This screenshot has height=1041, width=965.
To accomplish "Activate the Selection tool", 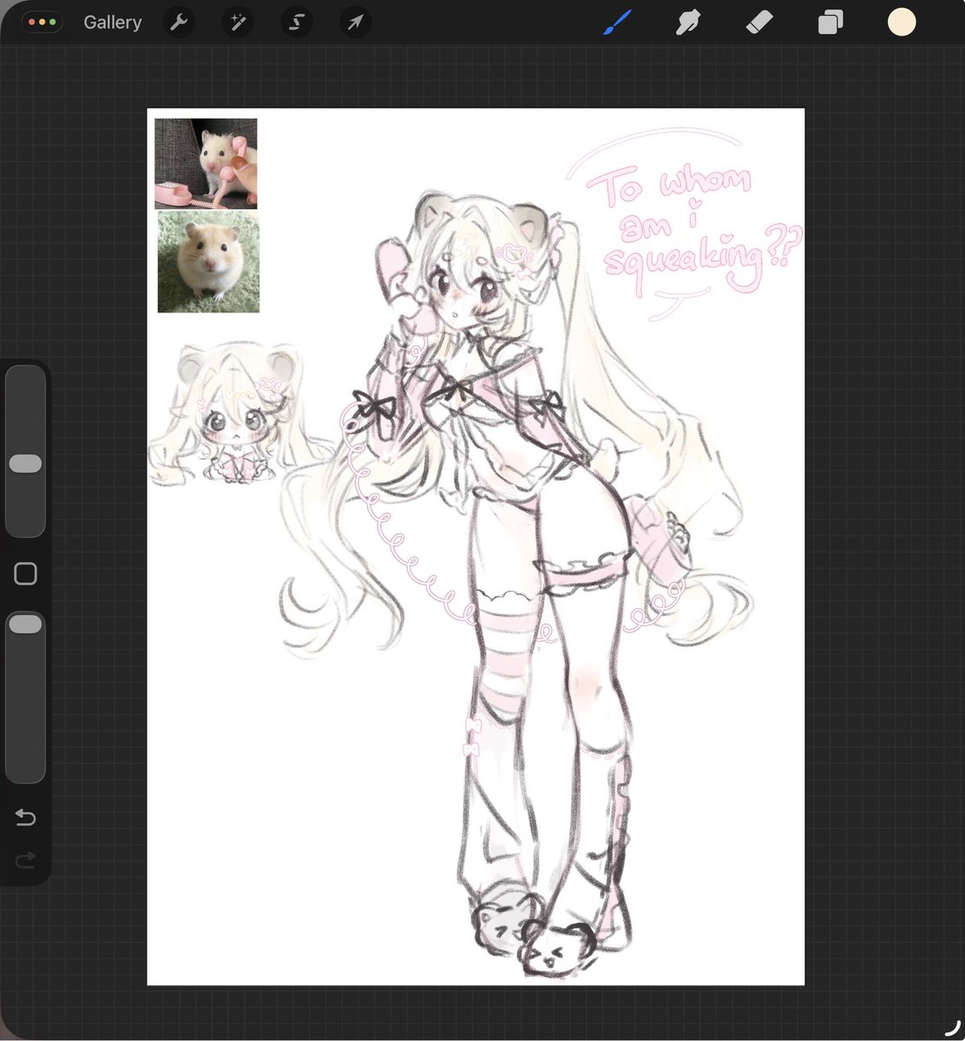I will tap(297, 23).
